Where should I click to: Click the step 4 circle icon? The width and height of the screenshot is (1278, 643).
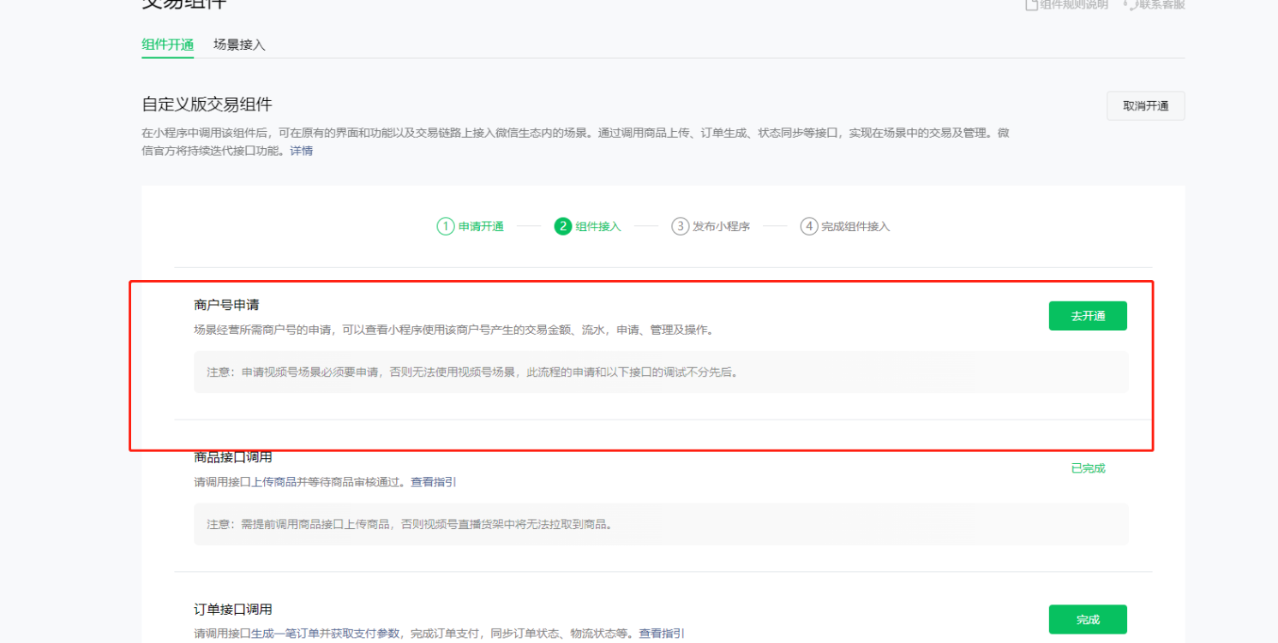(808, 226)
